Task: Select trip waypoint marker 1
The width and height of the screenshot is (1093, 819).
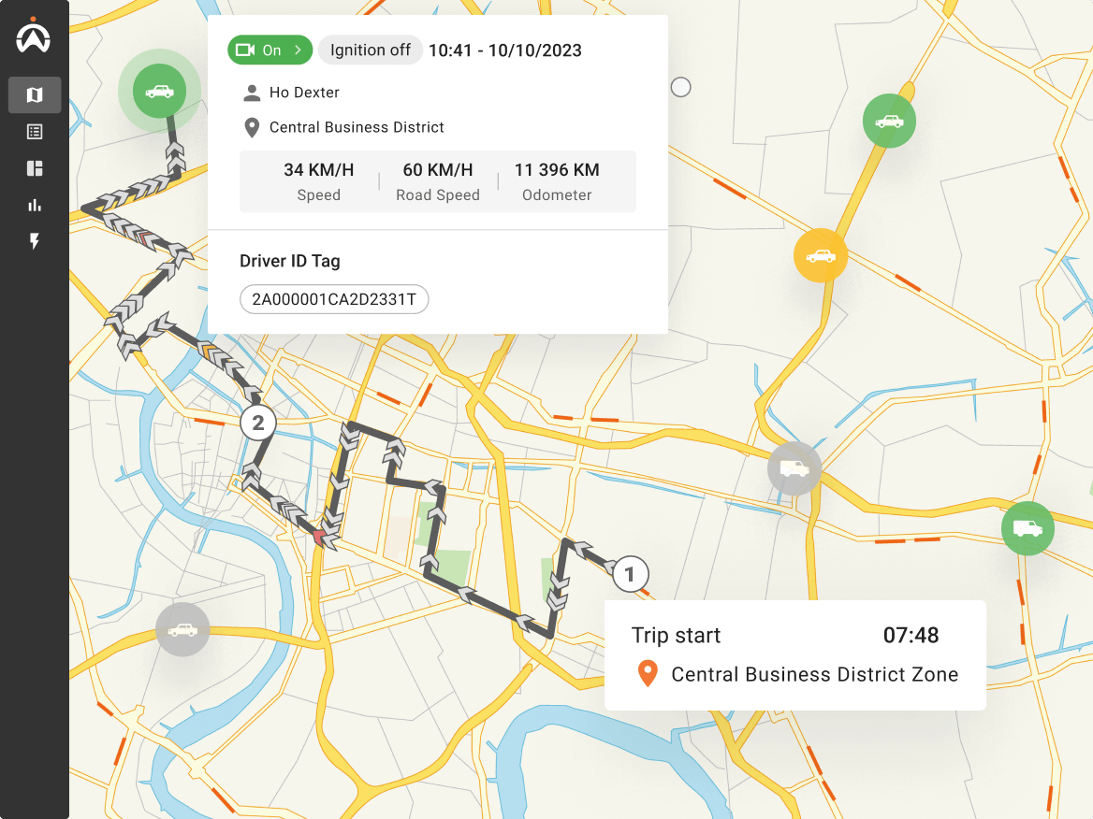Action: pos(630,574)
